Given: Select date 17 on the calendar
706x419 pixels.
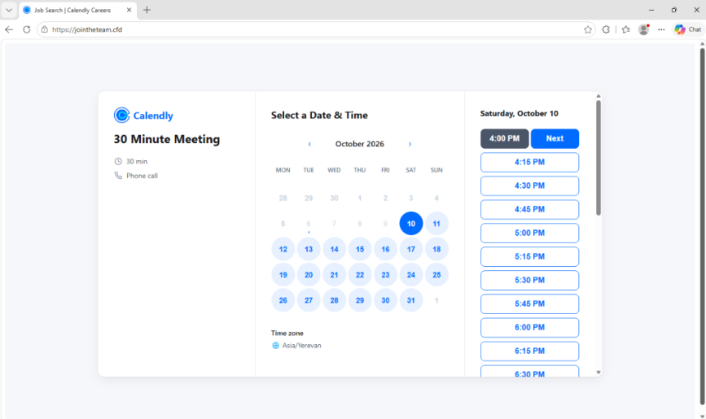Looking at the screenshot, I should click(x=411, y=249).
